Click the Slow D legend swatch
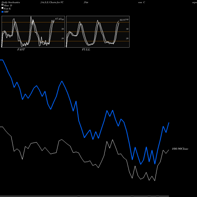The image size is (197, 197). click(x=2, y=5)
